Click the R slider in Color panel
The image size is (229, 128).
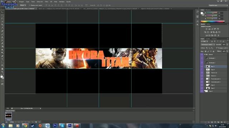[x=212, y=13]
